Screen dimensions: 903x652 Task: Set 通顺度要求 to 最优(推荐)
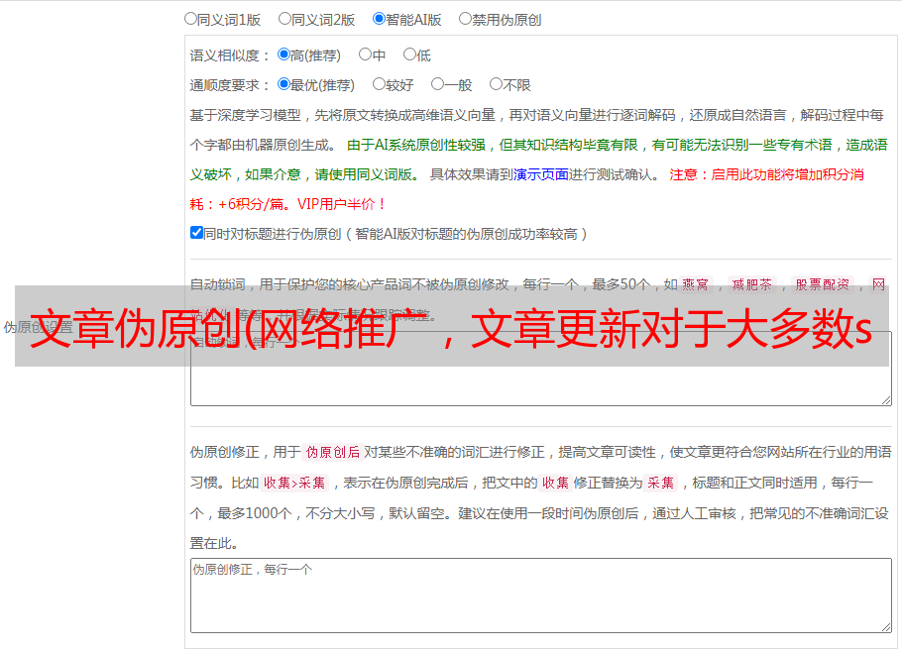(x=283, y=84)
